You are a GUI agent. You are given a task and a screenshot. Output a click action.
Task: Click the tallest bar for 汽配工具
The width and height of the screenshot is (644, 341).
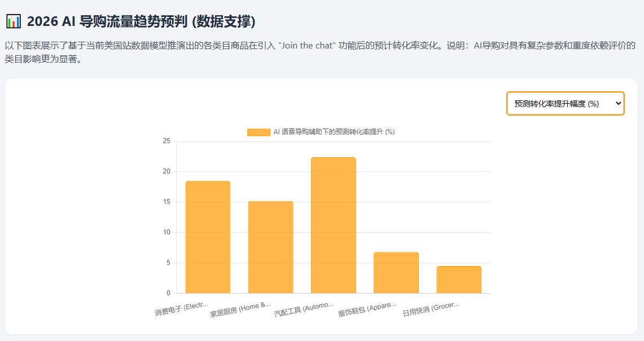pos(333,225)
